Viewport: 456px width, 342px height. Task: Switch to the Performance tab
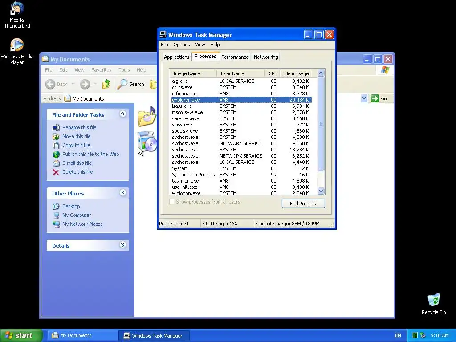[235, 57]
